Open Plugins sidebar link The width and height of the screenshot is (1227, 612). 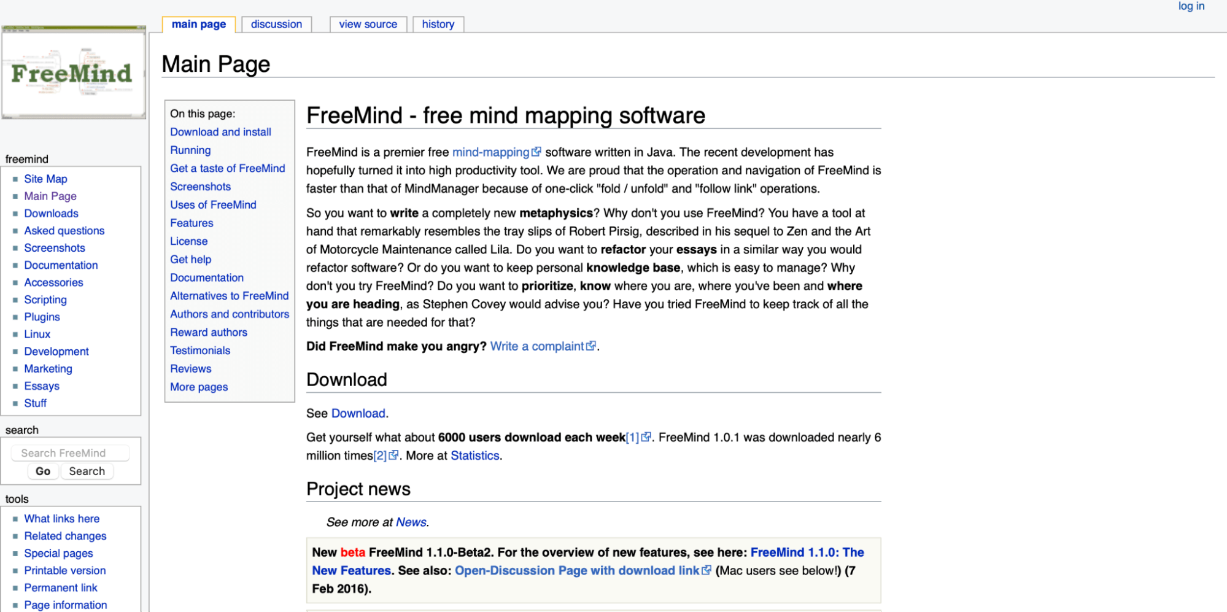click(x=42, y=317)
